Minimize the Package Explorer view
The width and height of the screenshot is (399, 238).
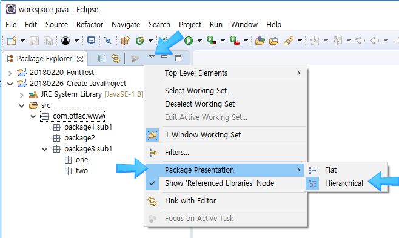click(164, 56)
